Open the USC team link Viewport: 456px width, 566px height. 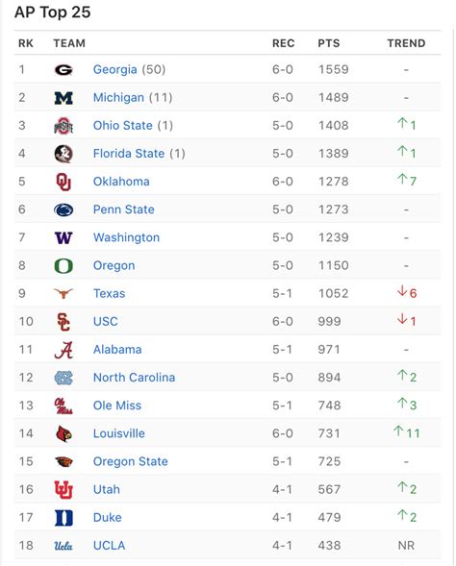106,321
